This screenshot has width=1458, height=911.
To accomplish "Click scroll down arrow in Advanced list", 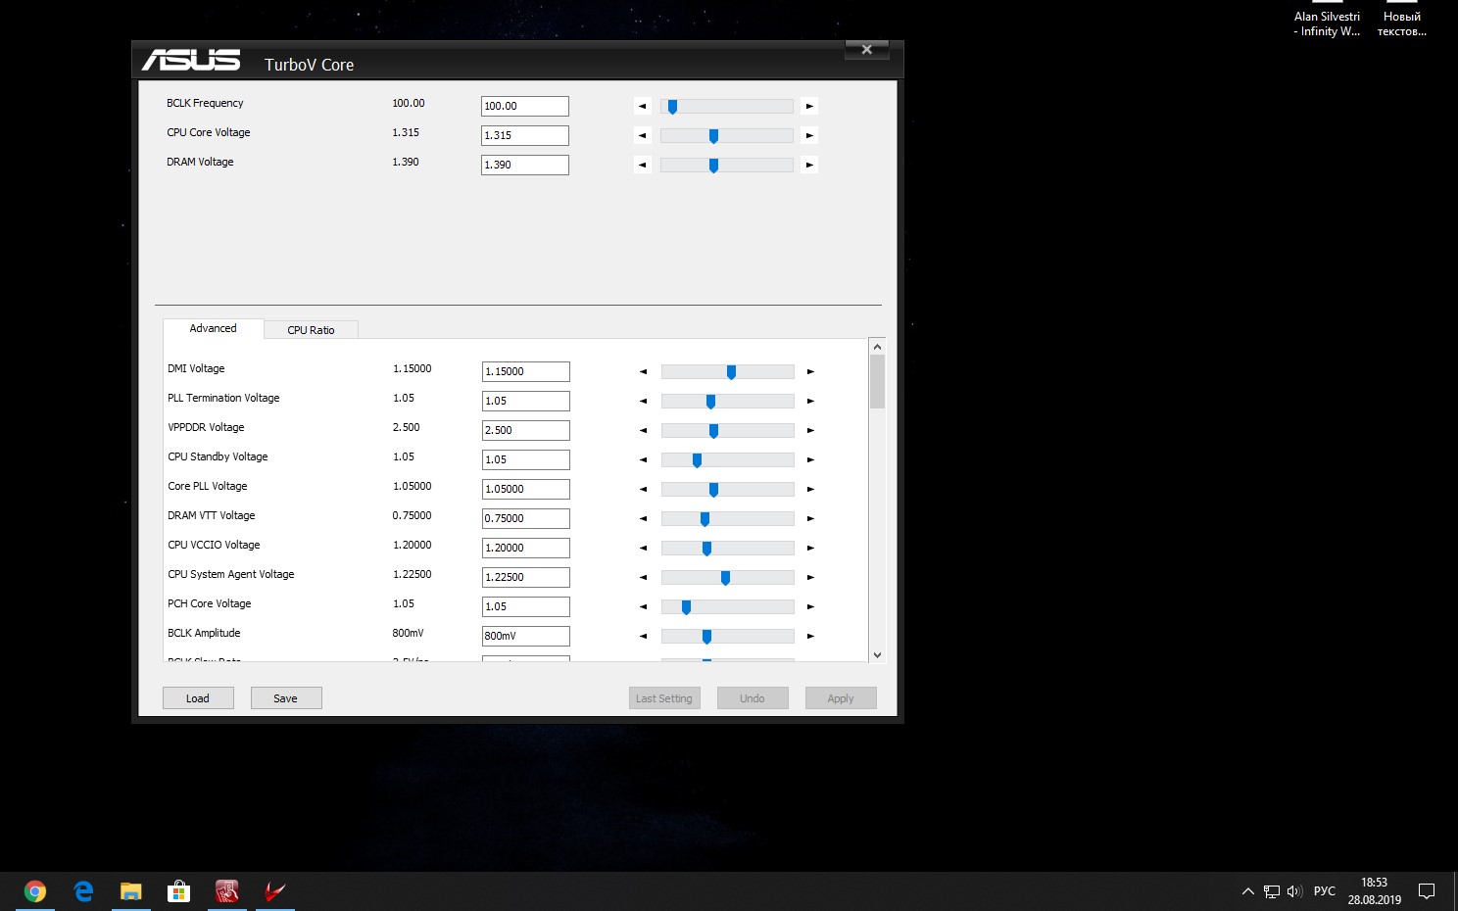I will 877,654.
